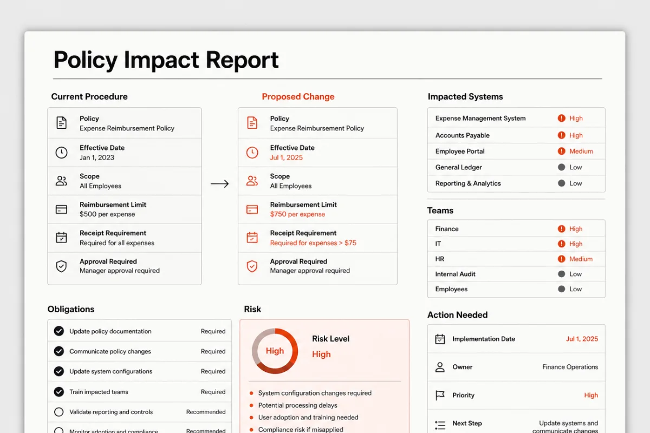Click the gray dot for Reporting & Analytics
The height and width of the screenshot is (433, 650).
click(562, 183)
